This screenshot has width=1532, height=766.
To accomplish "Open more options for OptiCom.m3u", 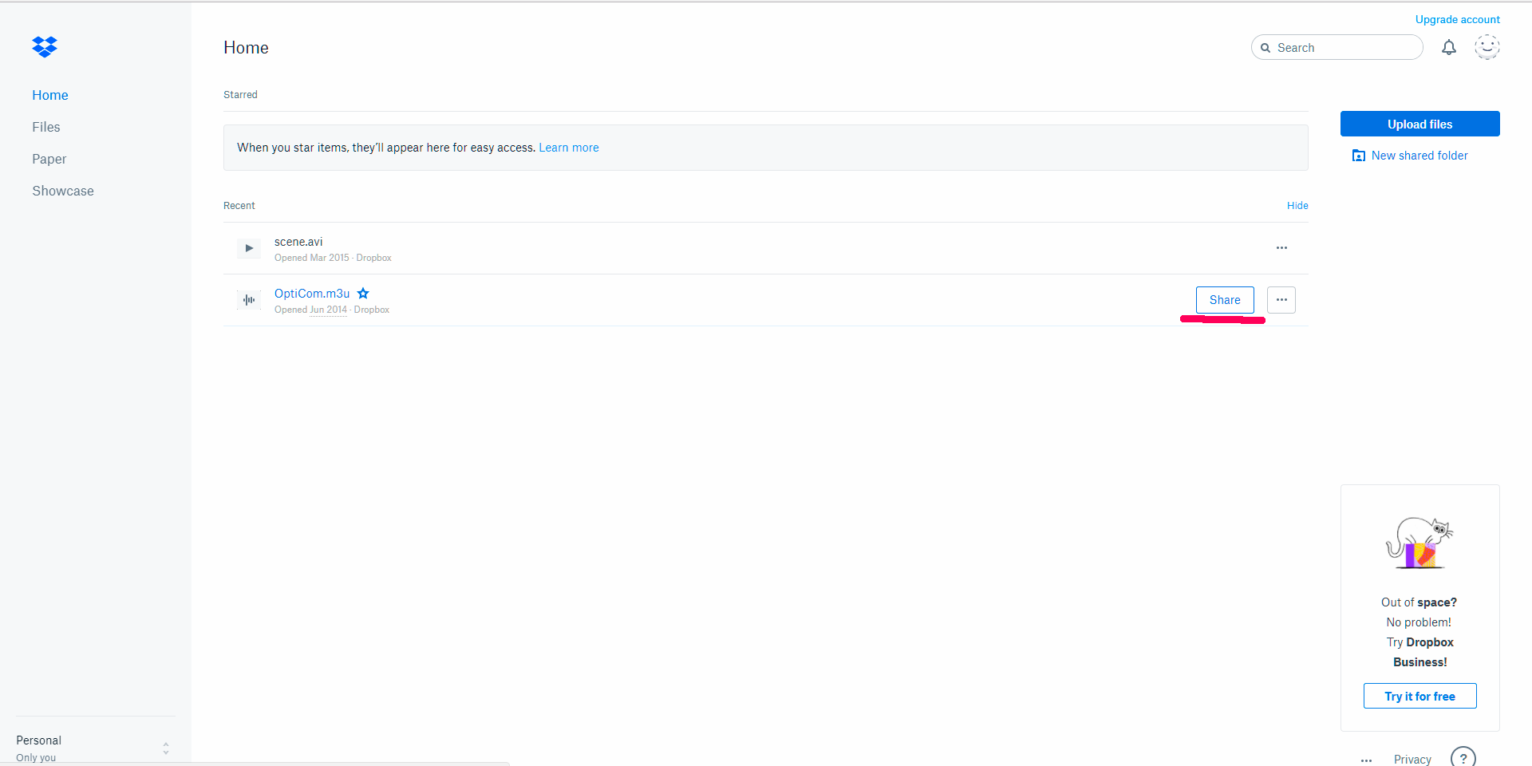I will 1281,300.
